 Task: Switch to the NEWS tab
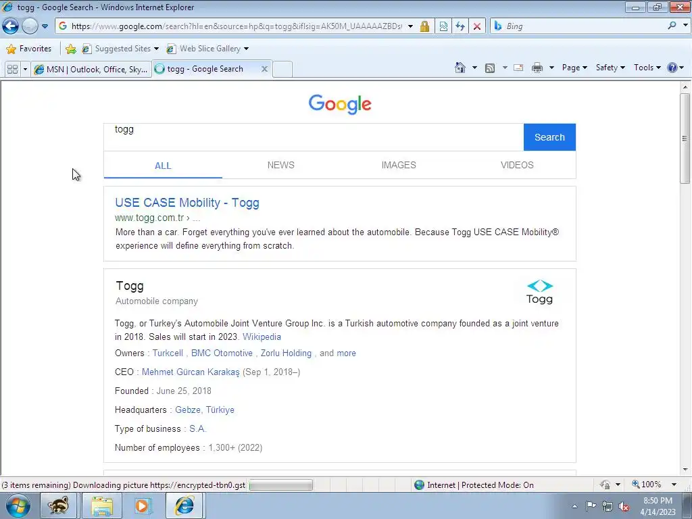[x=280, y=165]
